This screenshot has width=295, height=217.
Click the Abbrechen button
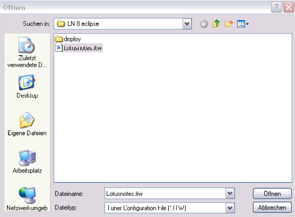272,208
